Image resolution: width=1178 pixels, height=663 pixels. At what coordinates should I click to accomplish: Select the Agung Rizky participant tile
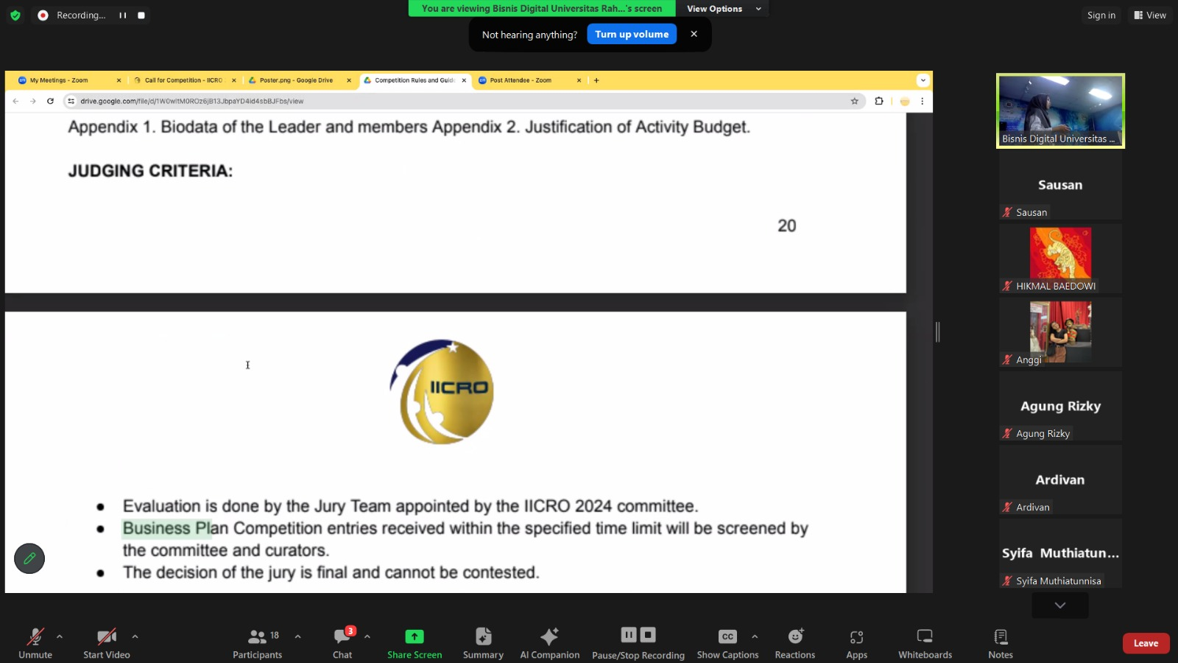pos(1060,405)
